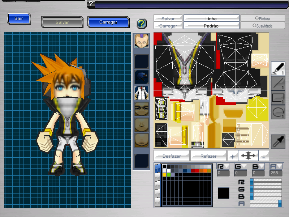This screenshot has width=289, height=217.
Task: Select the empty slot below mouth thumbnail
Action: (x=141, y=161)
